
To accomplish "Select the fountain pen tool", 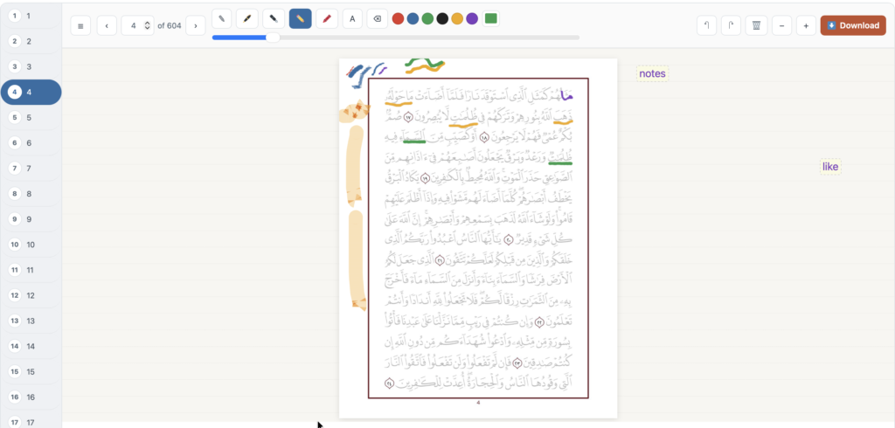I will (x=247, y=19).
